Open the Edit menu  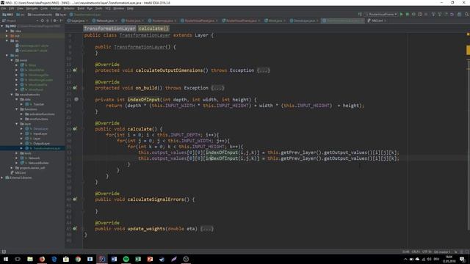click(x=12, y=8)
